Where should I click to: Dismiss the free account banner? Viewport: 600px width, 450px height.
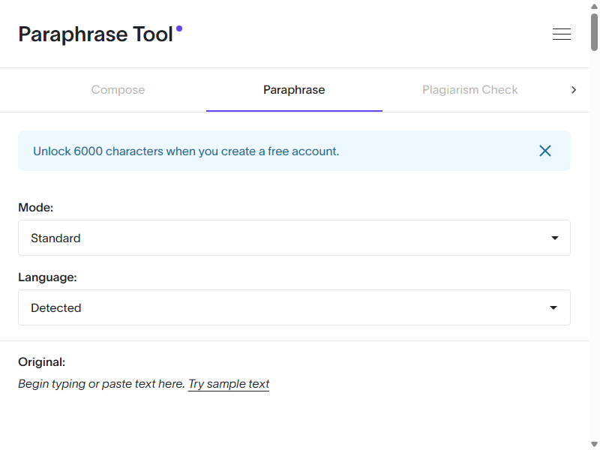pos(545,151)
